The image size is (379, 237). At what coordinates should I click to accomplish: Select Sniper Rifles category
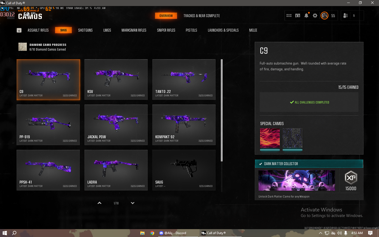tap(166, 30)
